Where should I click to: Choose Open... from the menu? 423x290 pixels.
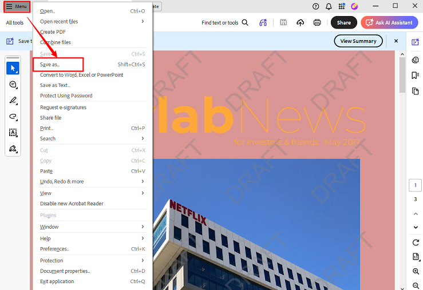coord(92,11)
